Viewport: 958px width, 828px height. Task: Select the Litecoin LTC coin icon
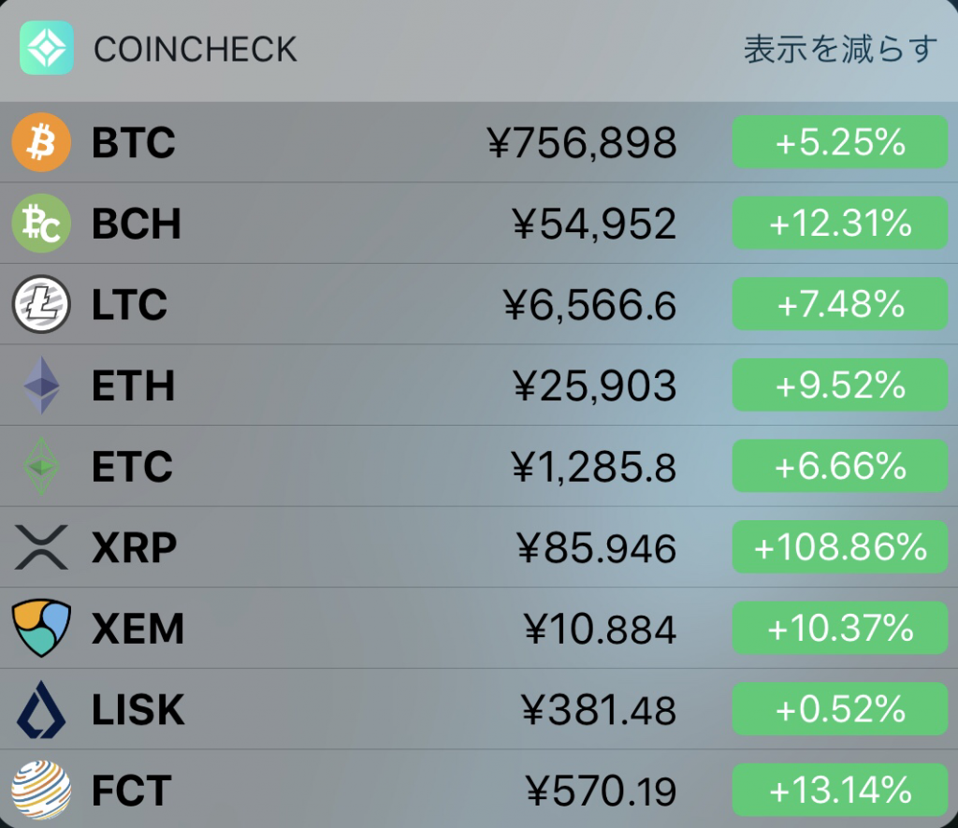click(41, 304)
